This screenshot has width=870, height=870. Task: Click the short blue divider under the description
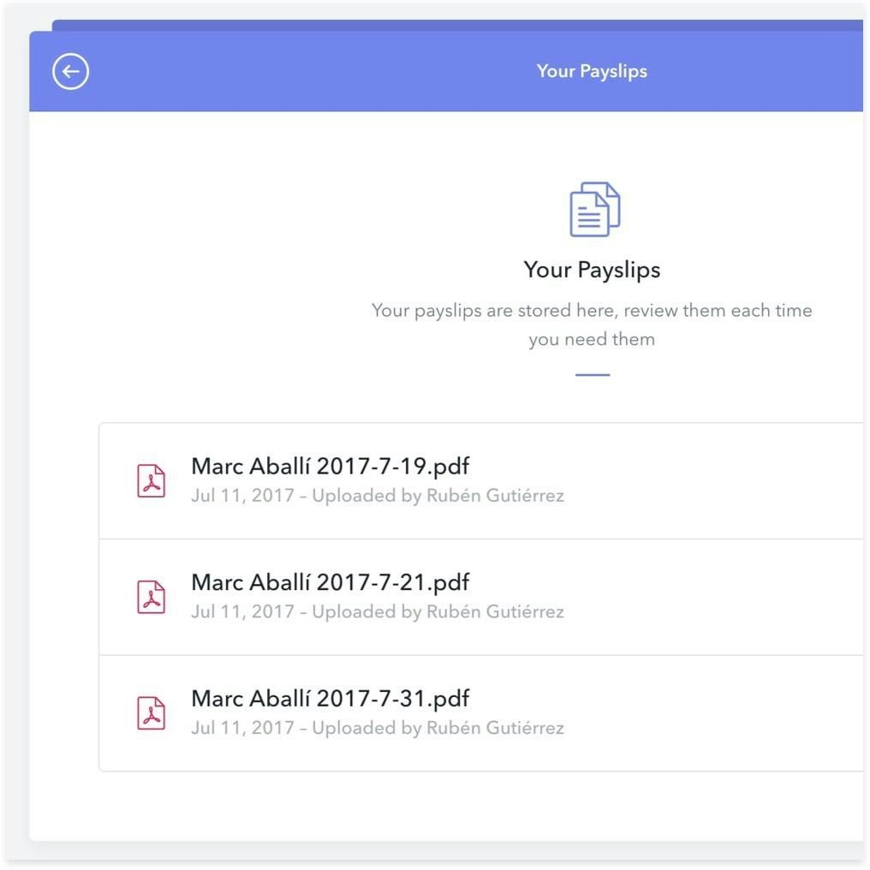coord(593,375)
